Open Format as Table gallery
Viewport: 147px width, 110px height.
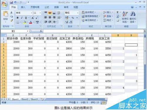click(91, 16)
